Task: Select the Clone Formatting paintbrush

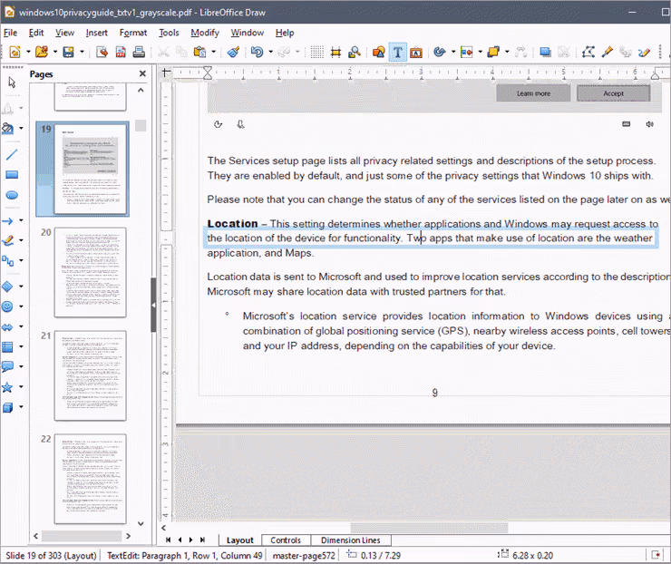Action: (x=233, y=53)
